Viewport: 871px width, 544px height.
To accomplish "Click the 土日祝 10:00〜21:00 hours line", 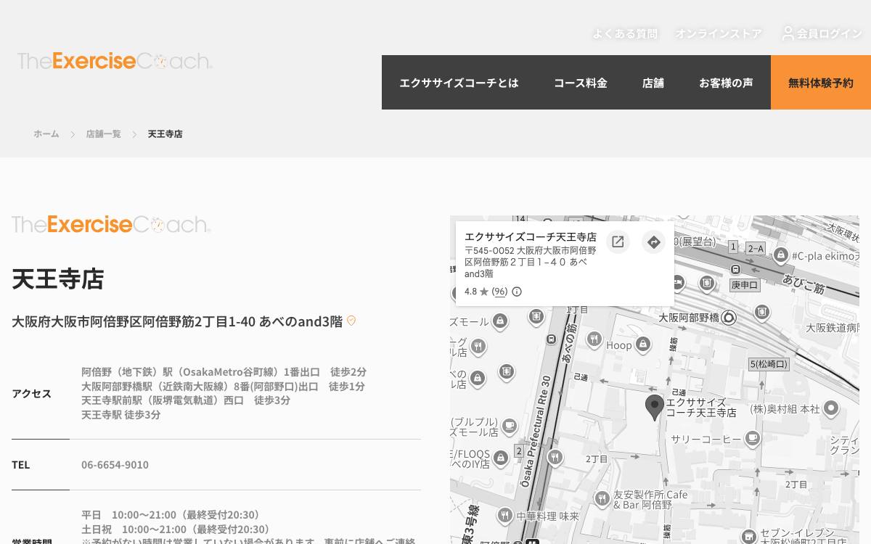I will point(176,529).
